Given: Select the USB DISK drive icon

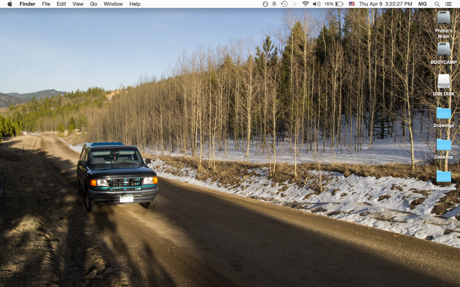Looking at the screenshot, I should [x=444, y=81].
